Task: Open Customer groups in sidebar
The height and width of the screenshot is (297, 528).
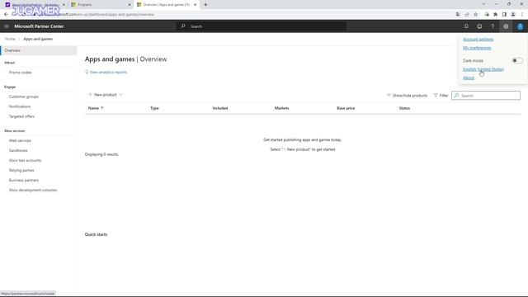Action: [24, 97]
